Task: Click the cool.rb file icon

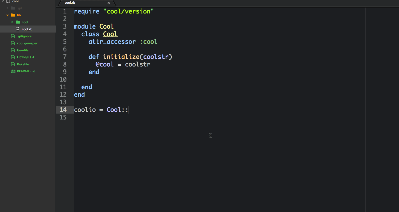Action: (18, 29)
